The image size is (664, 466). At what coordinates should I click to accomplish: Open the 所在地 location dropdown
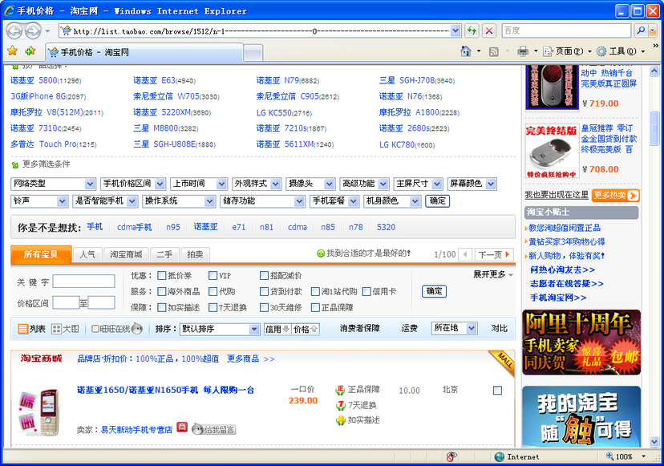click(x=457, y=328)
